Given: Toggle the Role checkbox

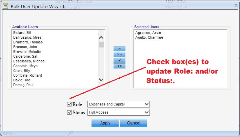Looking at the screenshot, I should (x=69, y=104).
